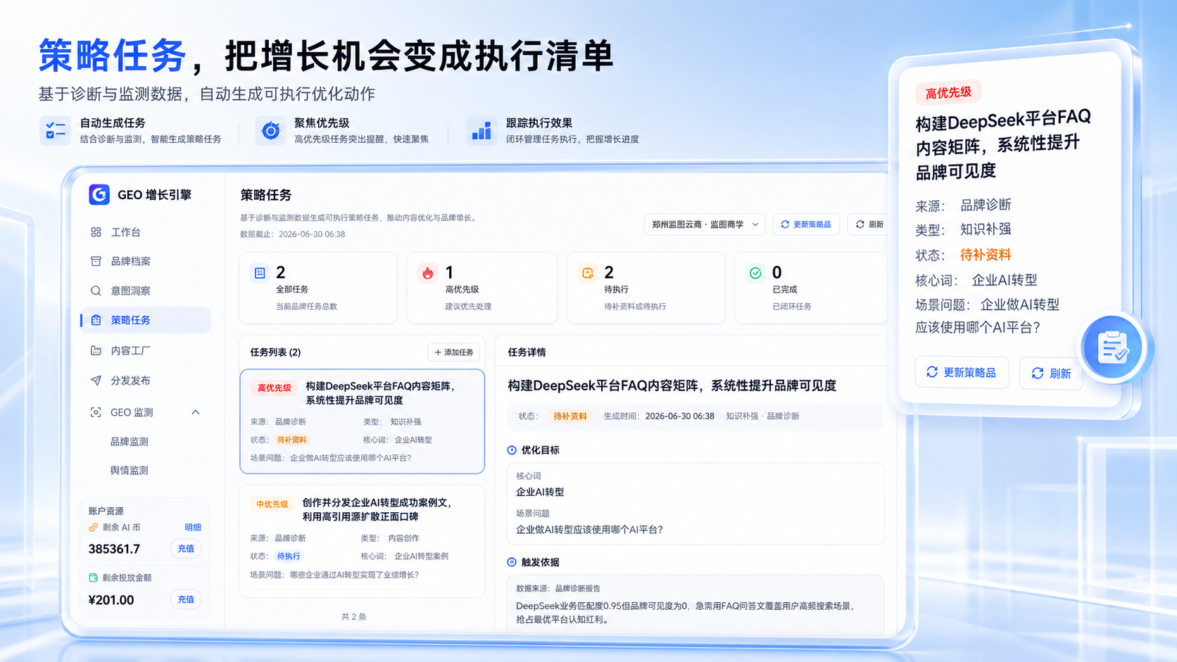The image size is (1177, 662).
Task: Click the 策略任务 clipboard icon
Action: click(x=96, y=320)
